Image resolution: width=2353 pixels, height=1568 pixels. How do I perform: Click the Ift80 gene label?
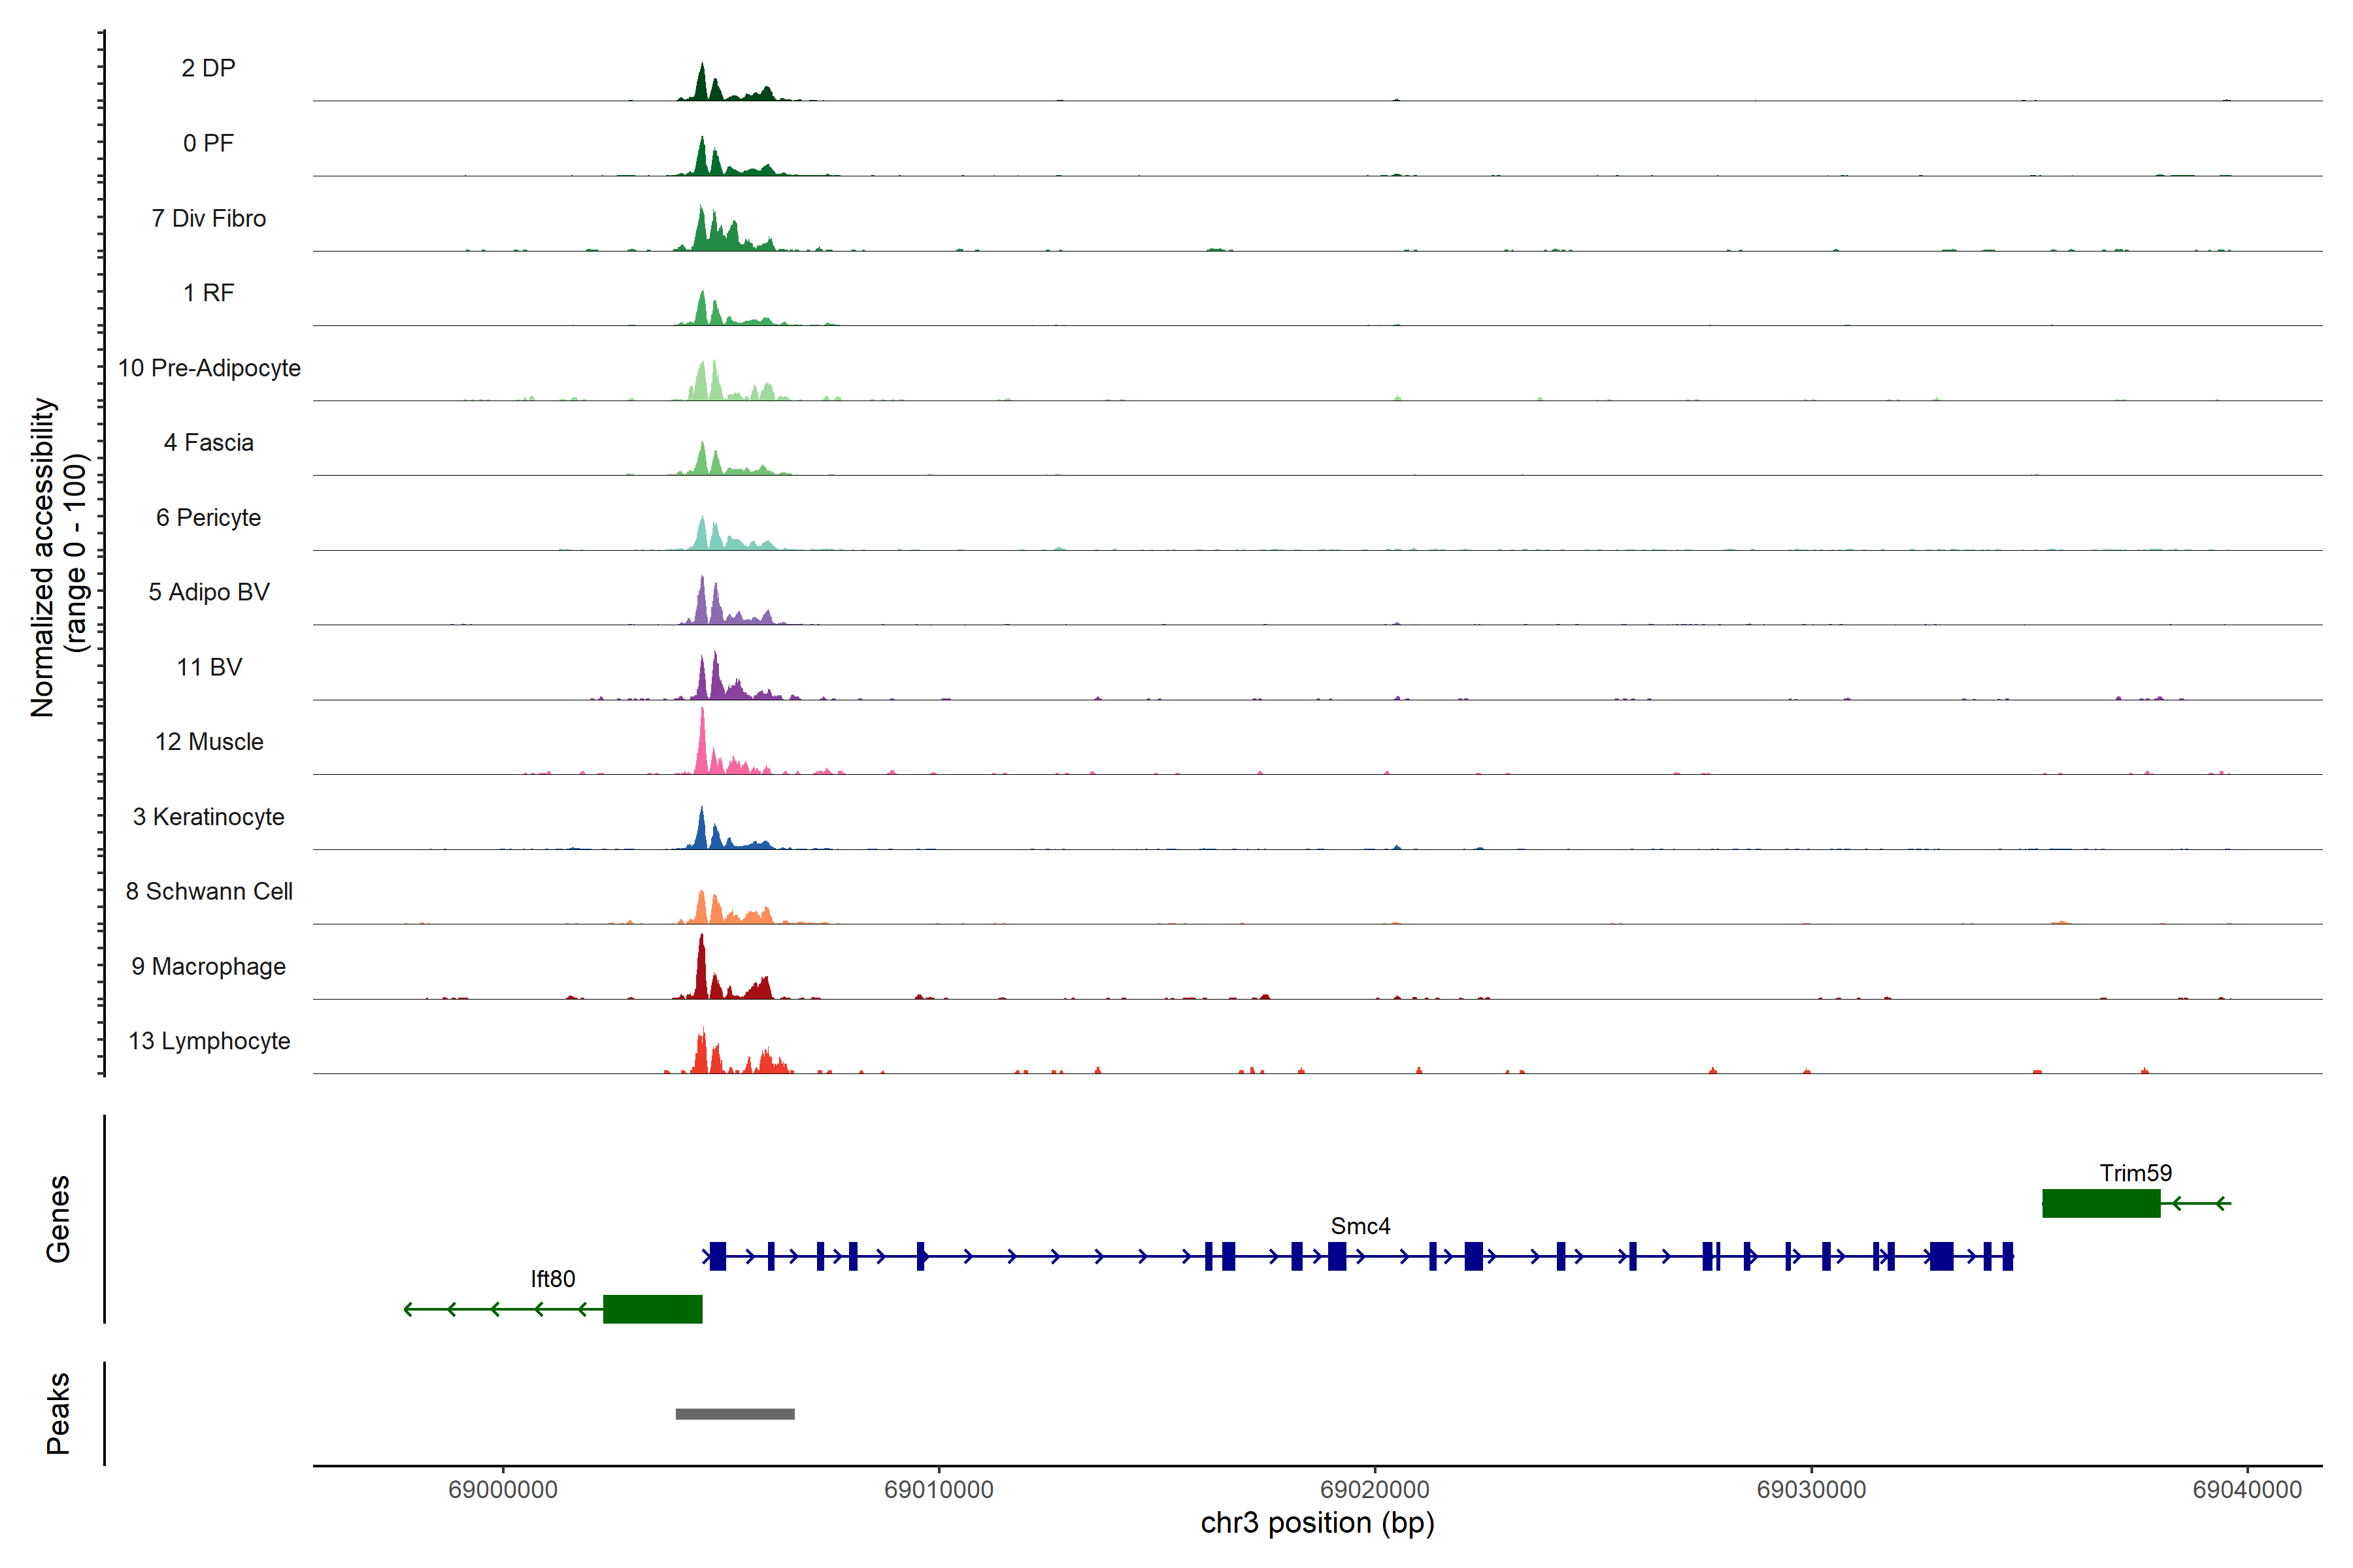[552, 1279]
